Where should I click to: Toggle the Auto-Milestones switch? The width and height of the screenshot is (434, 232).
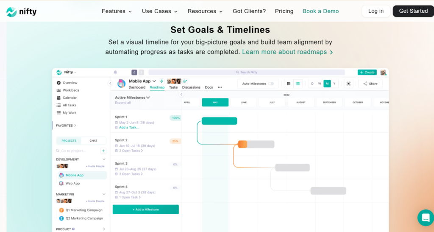tap(271, 84)
